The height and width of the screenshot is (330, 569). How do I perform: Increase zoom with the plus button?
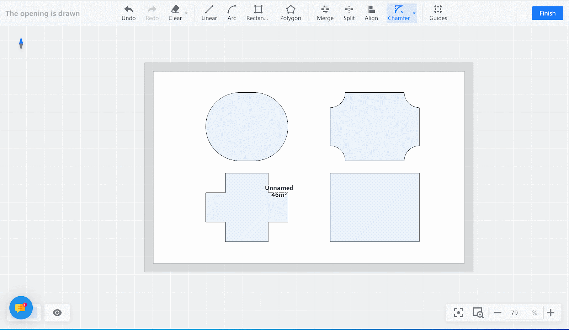[551, 313]
